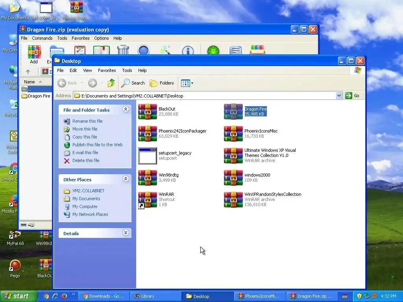Launch Internet Explorer from quick launch bar
This screenshot has height=302, width=403.
(55, 296)
